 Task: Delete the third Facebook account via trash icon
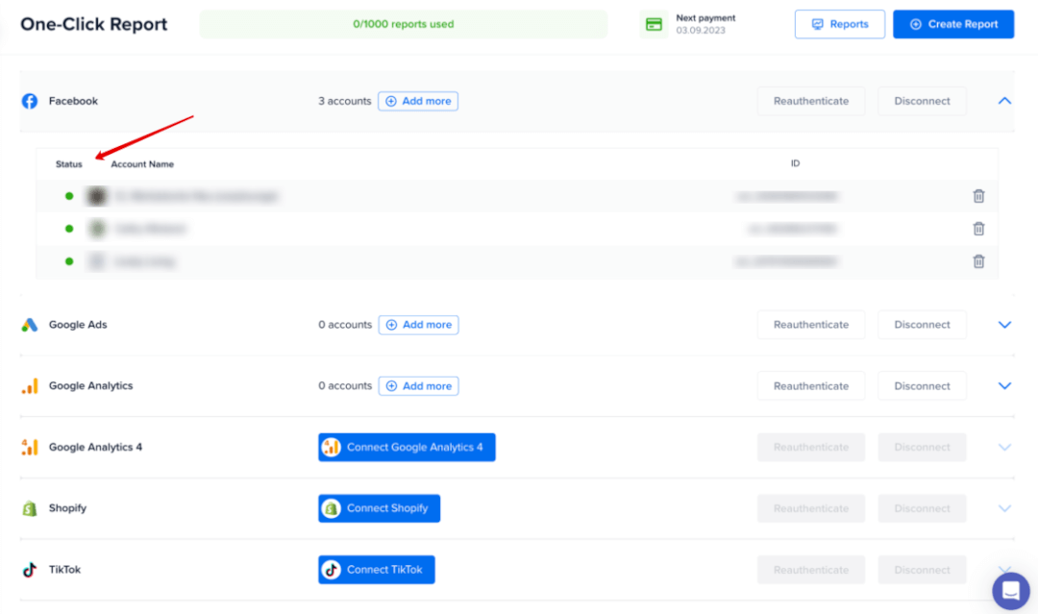(978, 261)
